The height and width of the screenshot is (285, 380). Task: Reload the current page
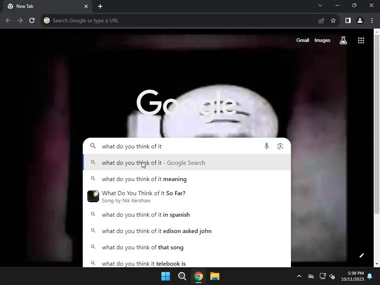tap(32, 21)
